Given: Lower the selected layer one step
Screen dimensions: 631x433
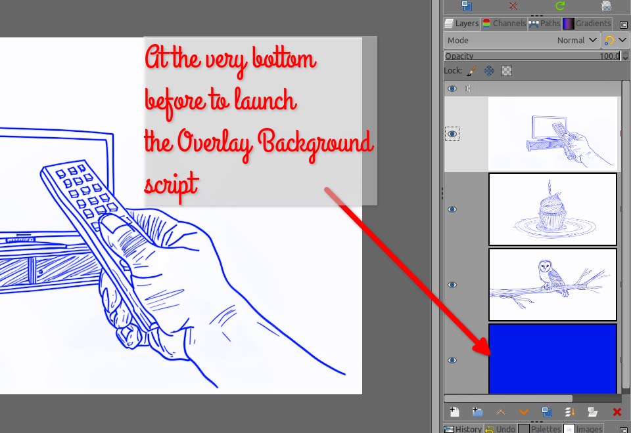Looking at the screenshot, I should click(x=524, y=412).
